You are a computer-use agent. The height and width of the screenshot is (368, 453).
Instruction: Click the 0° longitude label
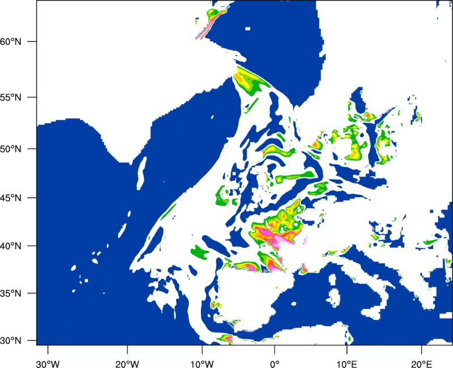point(275,364)
